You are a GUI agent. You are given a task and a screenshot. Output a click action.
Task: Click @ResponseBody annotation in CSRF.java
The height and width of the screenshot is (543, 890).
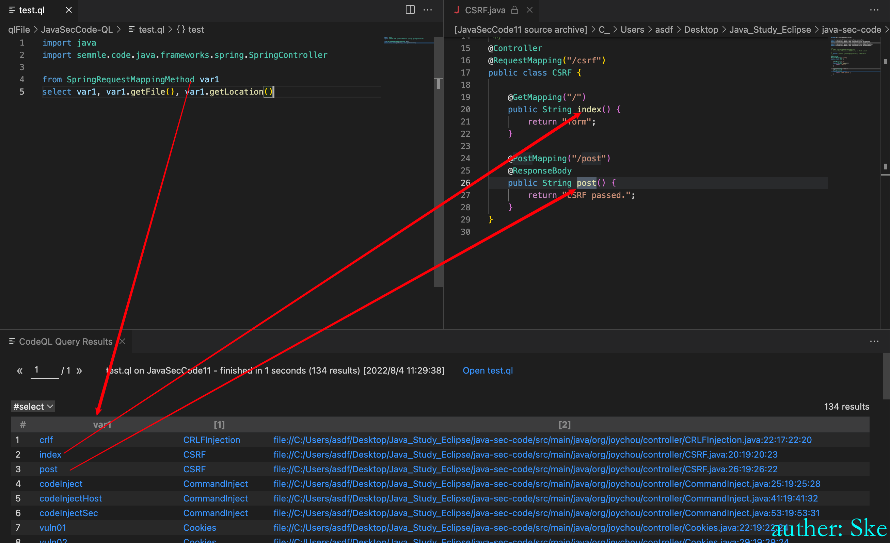click(x=540, y=171)
